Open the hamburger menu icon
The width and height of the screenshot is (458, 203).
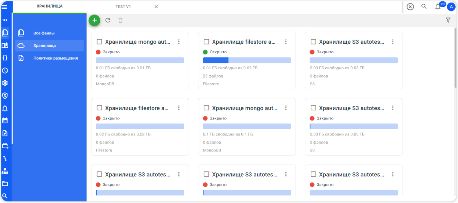click(x=5, y=7)
